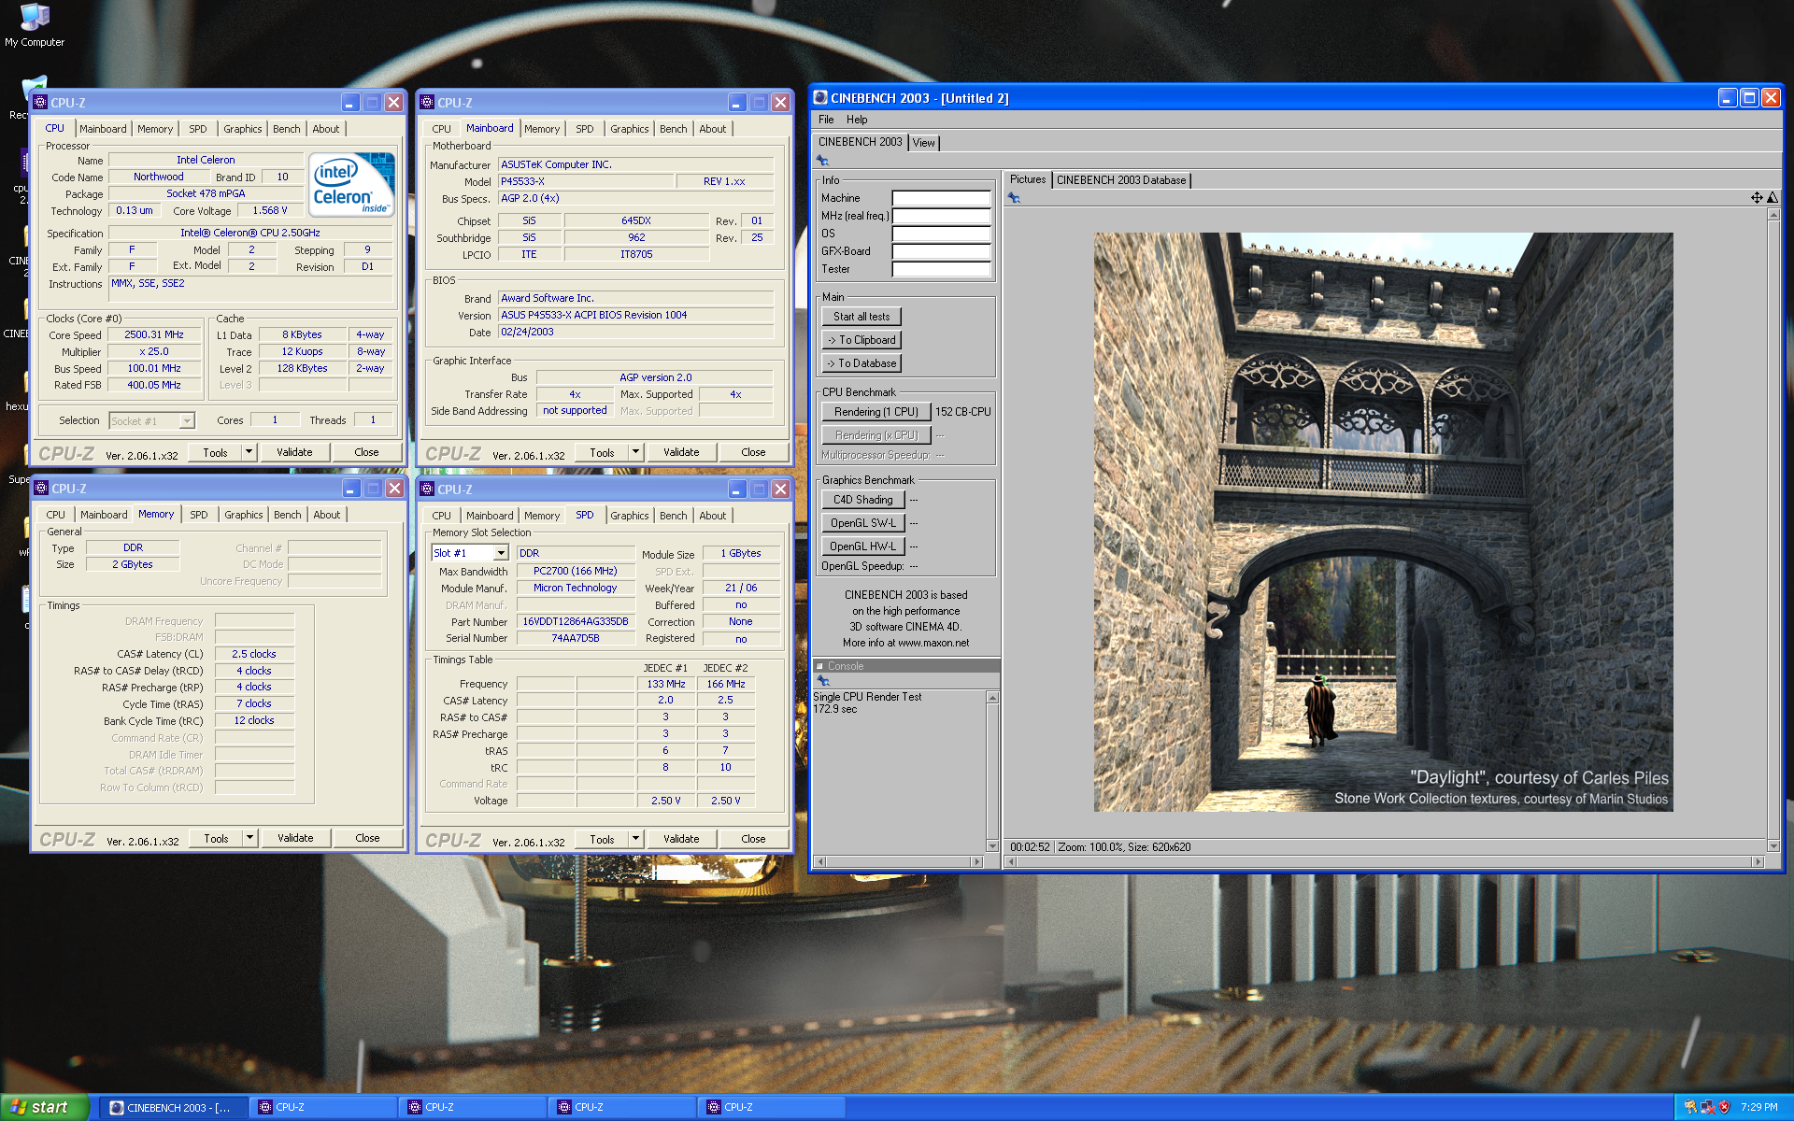Screen dimensions: 1794x1121
Task: Open the SPD tab in the Processor CPU-Z window
Action: (198, 129)
